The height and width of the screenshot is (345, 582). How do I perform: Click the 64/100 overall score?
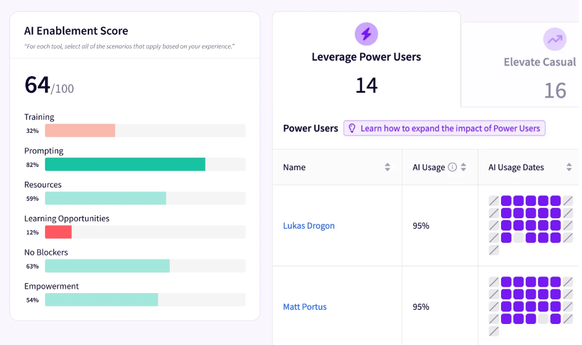[49, 85]
